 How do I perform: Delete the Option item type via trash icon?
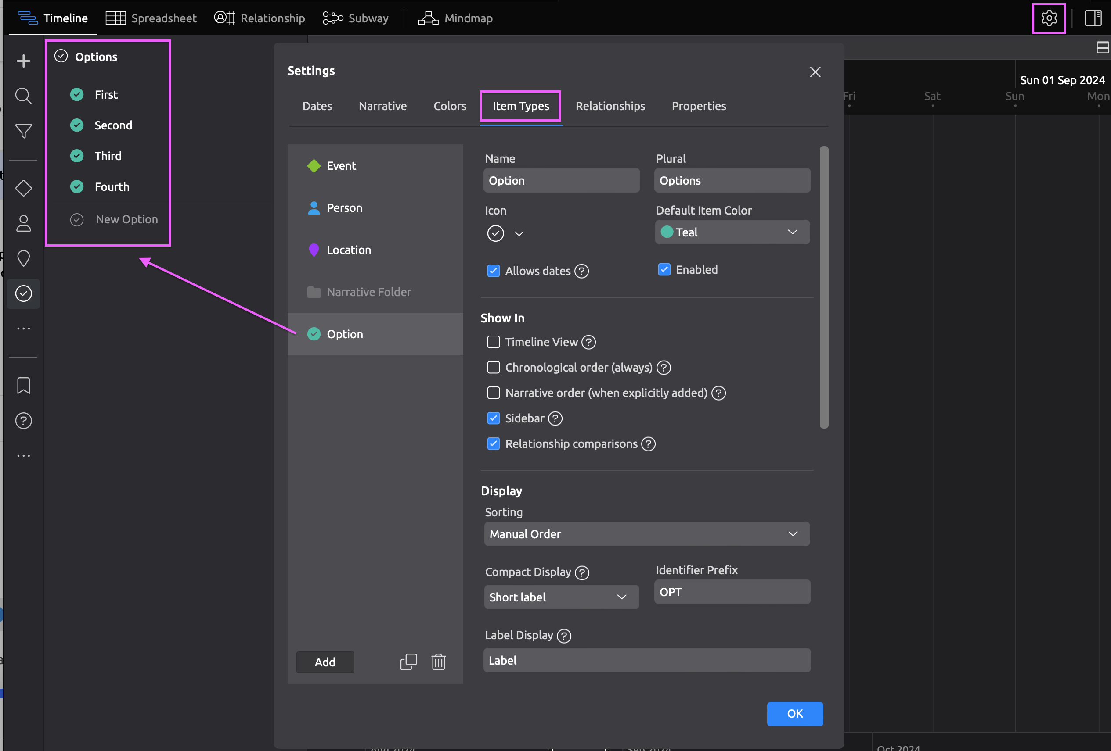click(438, 662)
